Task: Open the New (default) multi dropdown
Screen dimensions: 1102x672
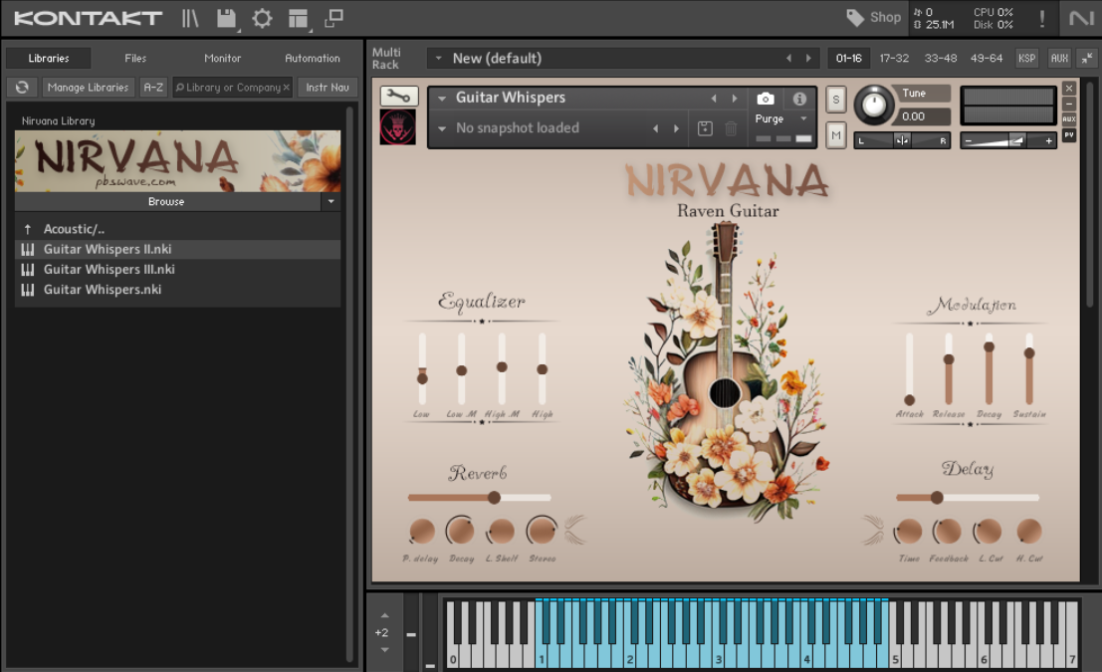Action: click(437, 59)
